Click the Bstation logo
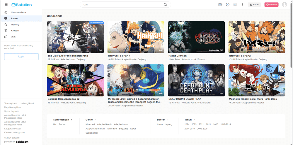Image resolution: width=293 pixels, height=145 pixels. (21, 5)
